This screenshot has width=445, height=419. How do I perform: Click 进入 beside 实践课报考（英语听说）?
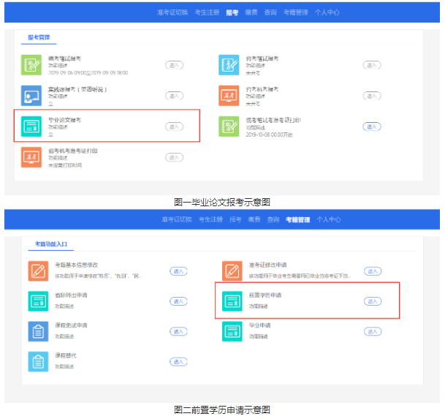tap(174, 96)
